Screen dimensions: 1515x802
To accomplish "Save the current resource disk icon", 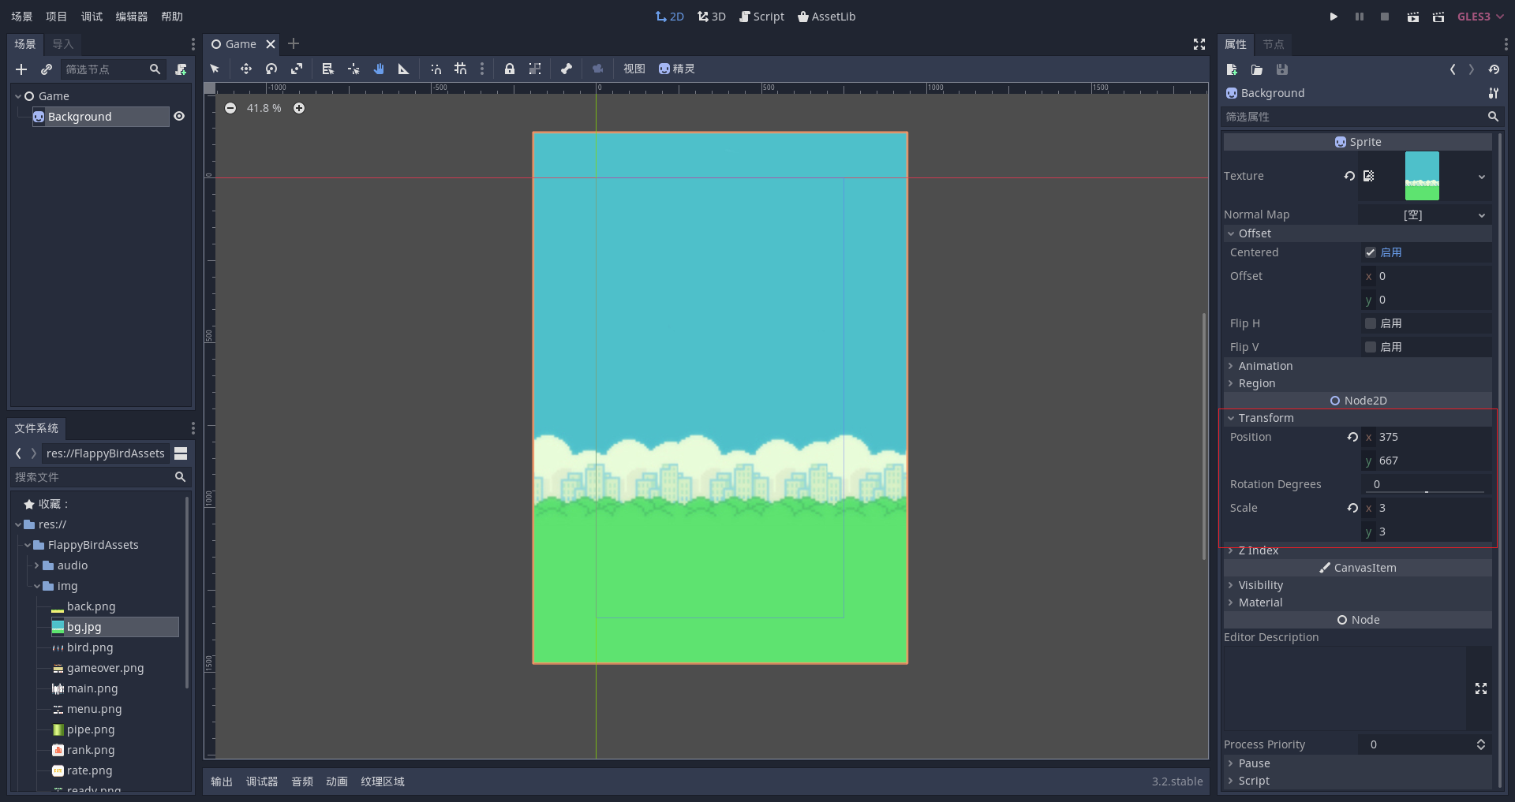I will coord(1282,69).
